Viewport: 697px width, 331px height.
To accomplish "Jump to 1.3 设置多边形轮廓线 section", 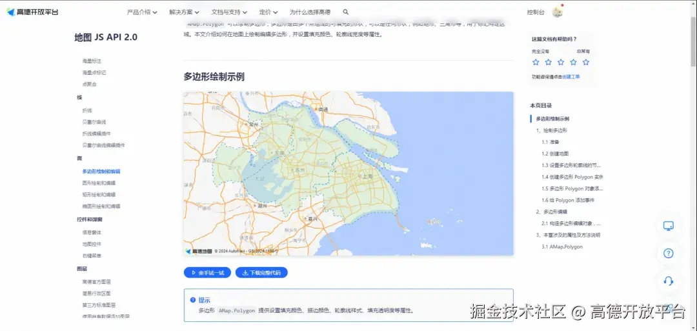I will [x=572, y=165].
